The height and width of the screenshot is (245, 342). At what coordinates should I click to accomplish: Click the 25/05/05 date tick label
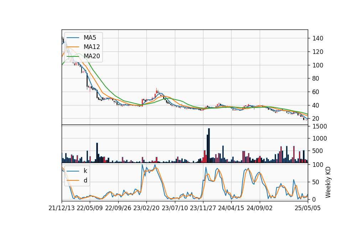coord(308,208)
